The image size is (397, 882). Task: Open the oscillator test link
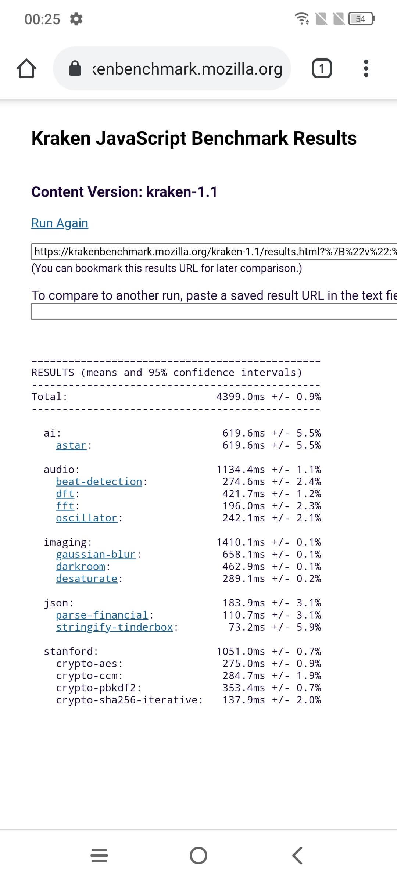tap(86, 518)
